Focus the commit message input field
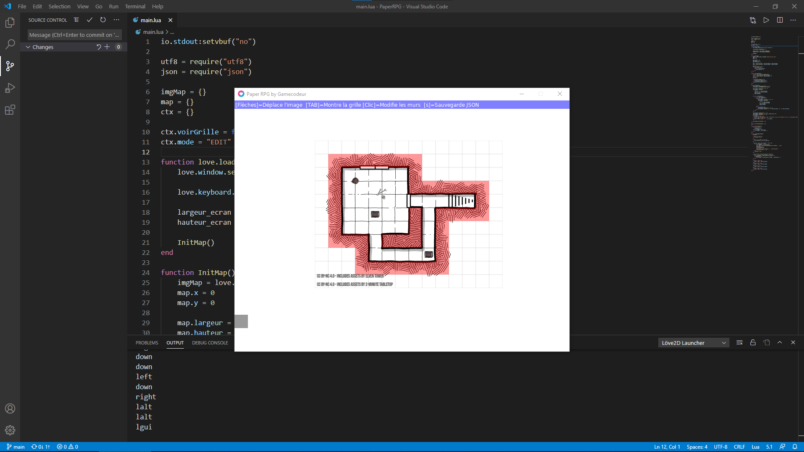The height and width of the screenshot is (452, 804). pos(74,34)
